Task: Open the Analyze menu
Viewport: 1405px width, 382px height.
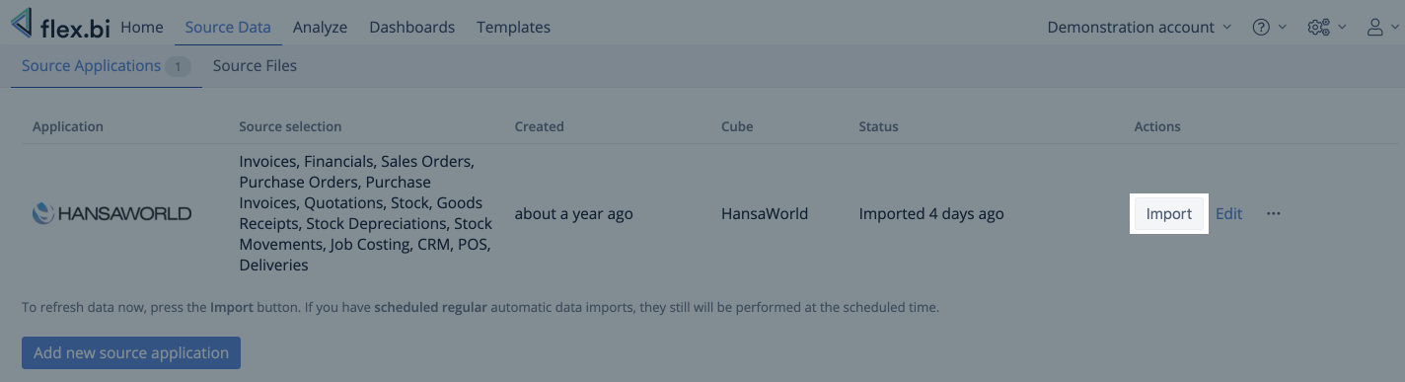Action: [x=320, y=27]
